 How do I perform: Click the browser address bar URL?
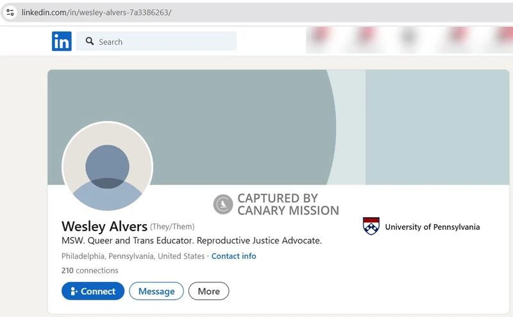coord(97,12)
